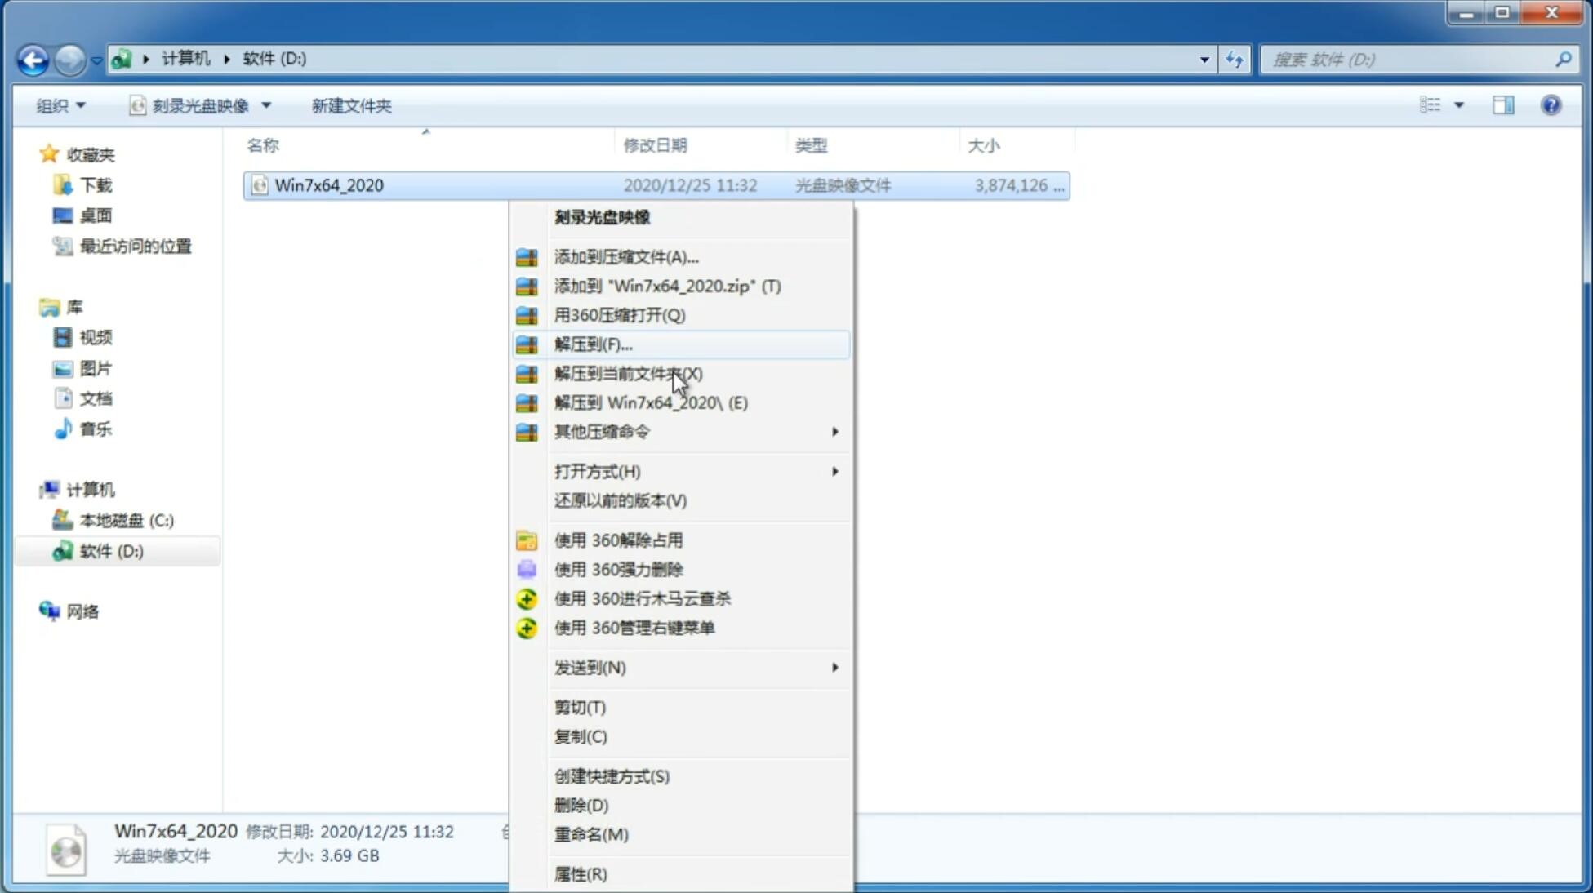Expand 打开方式 submenu arrow

[834, 470]
